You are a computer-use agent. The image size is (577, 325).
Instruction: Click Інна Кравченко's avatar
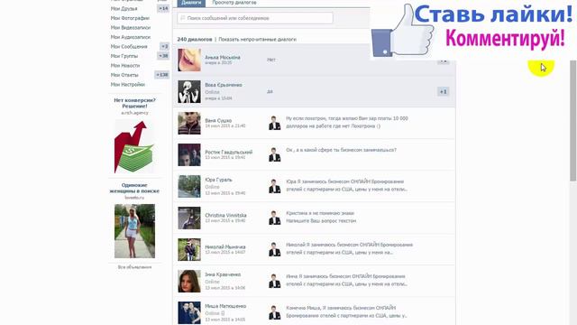coord(189,281)
